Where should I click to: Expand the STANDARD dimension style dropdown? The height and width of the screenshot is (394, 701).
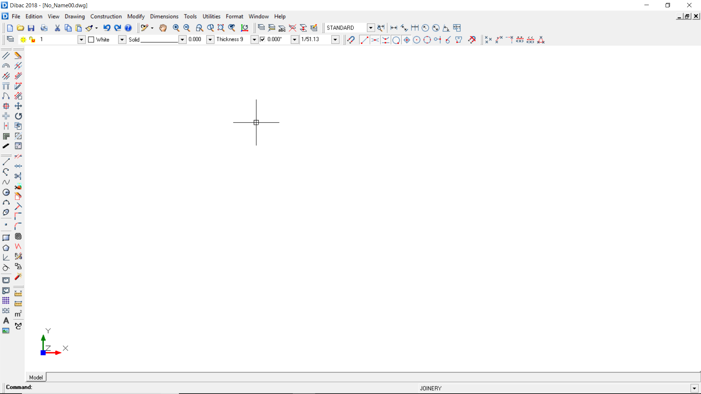(371, 28)
